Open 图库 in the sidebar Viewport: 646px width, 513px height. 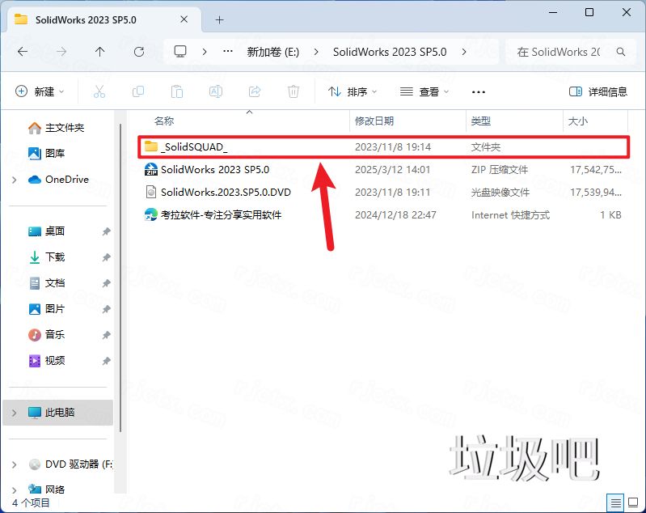[47, 154]
